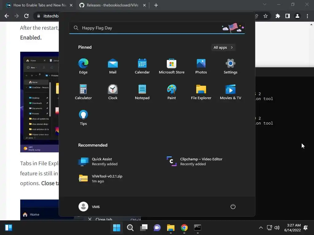This screenshot has width=314, height=235.
Task: Open File Explorer from pinned apps
Action: (x=201, y=92)
